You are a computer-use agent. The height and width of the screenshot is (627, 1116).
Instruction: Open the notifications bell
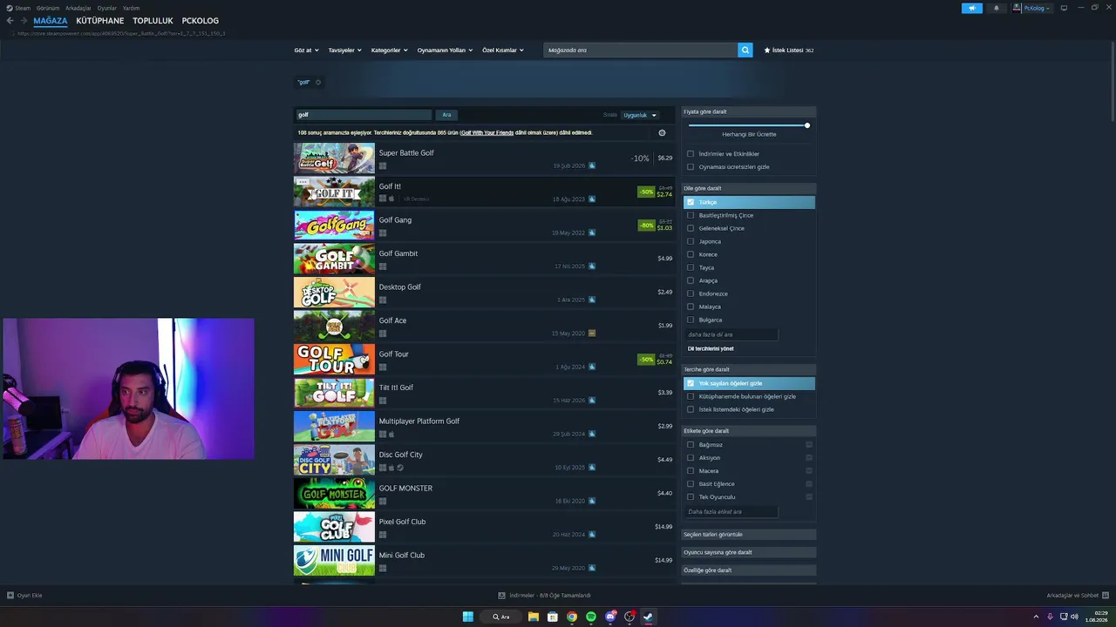[997, 8]
